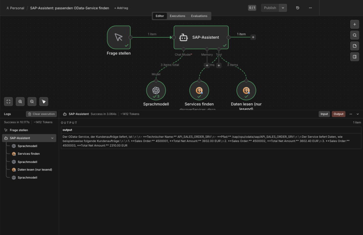The image size is (363, 235).
Task: Click the add node plus in canvas sidebar
Action: click(x=354, y=24)
